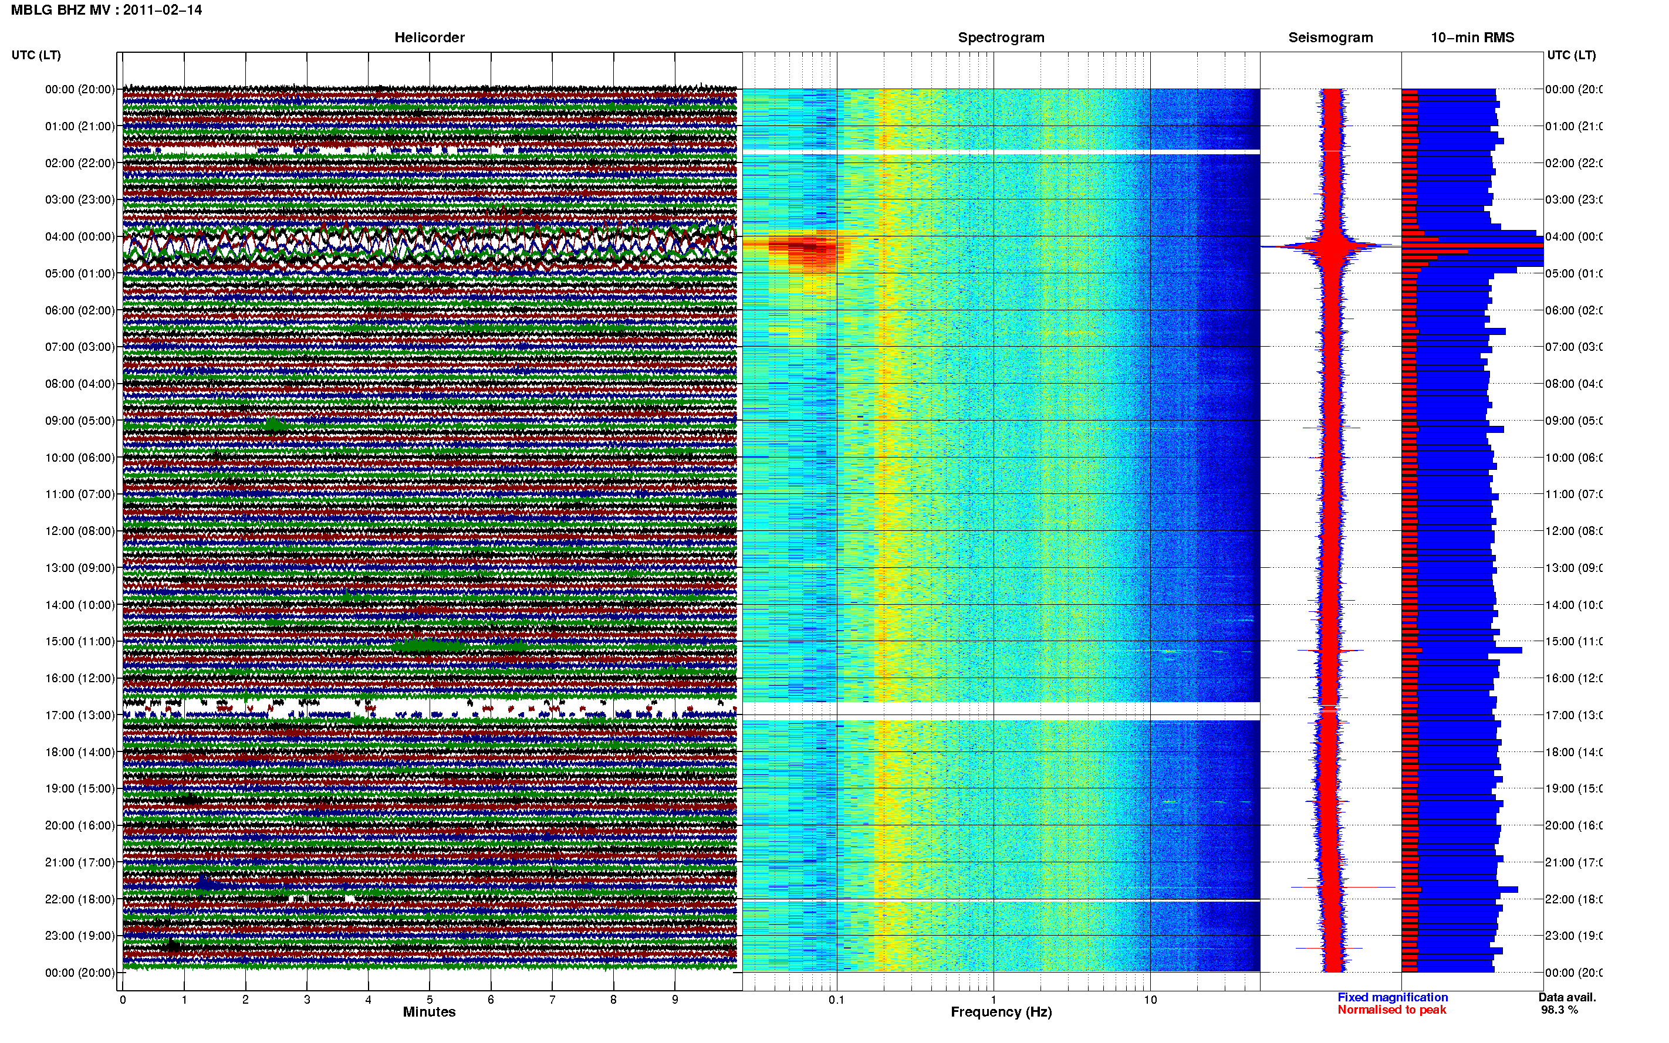Click the left time label '03:00 (23:00)'

click(x=80, y=199)
